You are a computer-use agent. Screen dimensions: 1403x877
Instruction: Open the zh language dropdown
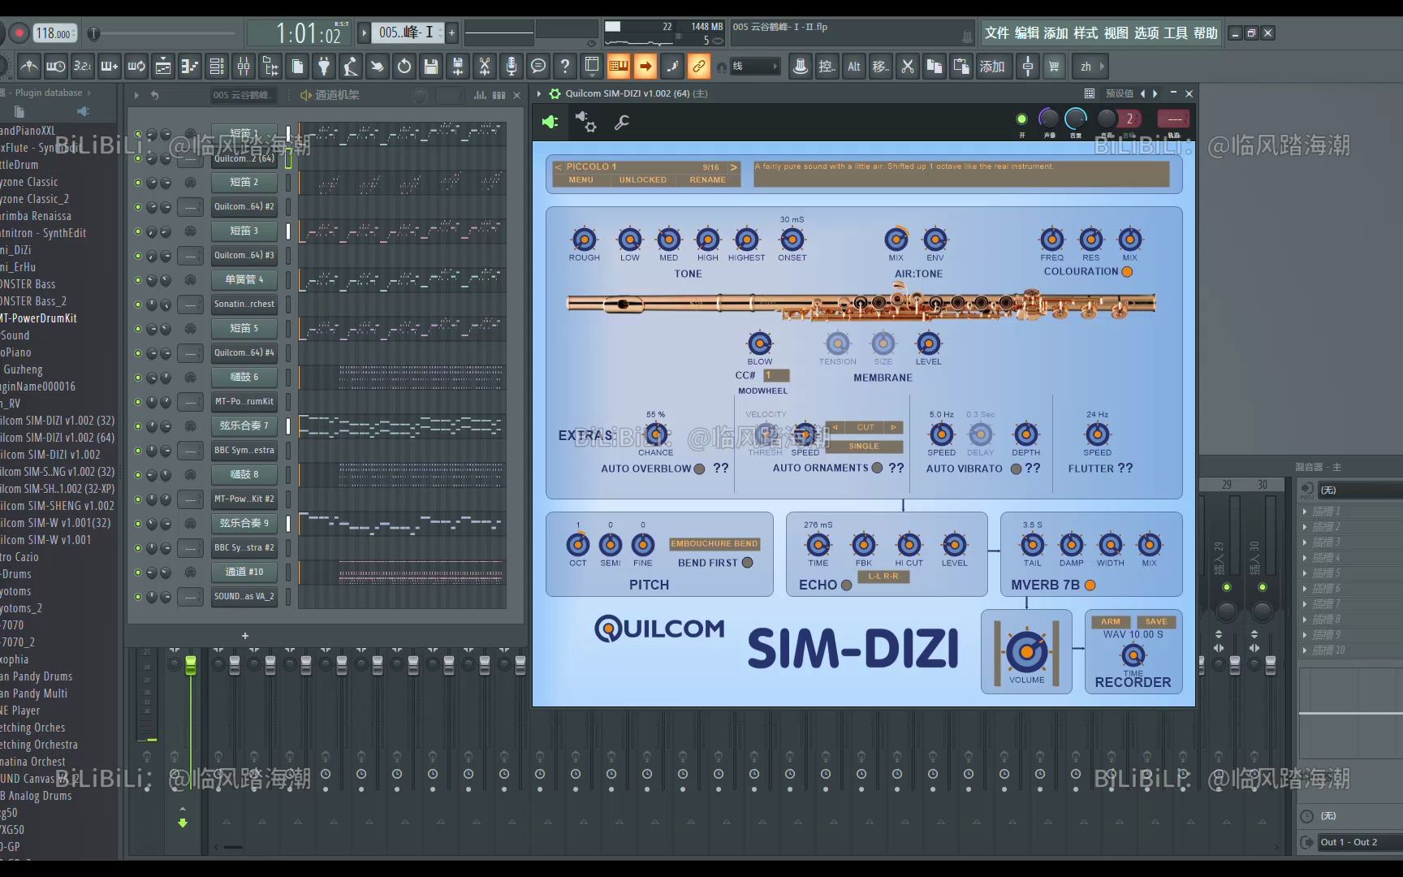click(1090, 67)
